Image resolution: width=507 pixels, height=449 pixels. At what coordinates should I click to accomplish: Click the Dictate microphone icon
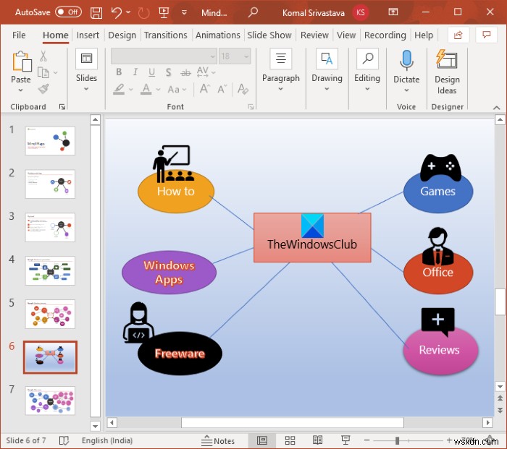[406, 60]
